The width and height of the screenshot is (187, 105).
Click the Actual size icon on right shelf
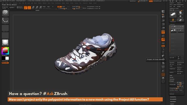pos(163,24)
